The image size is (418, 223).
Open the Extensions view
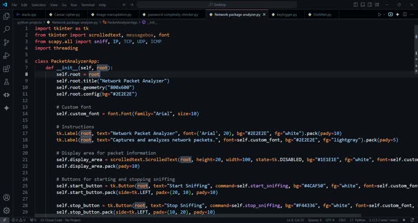6,69
